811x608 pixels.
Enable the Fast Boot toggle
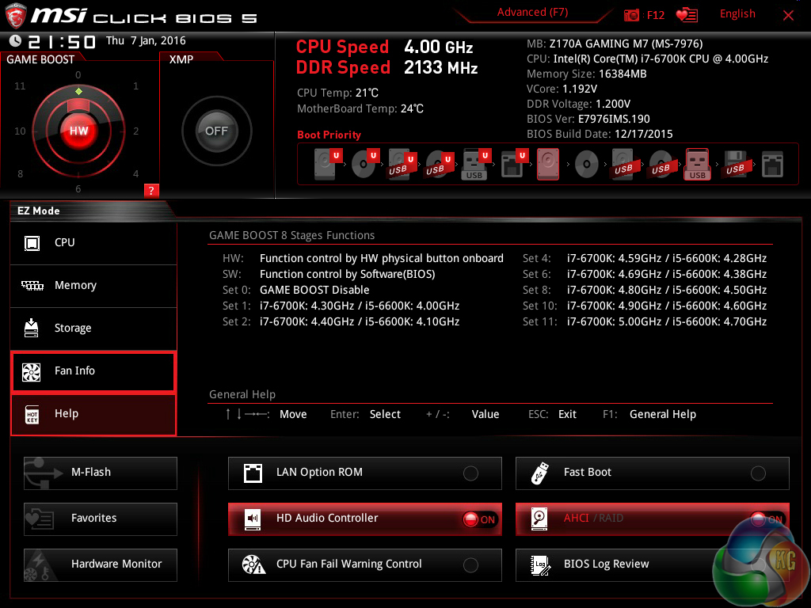[758, 473]
